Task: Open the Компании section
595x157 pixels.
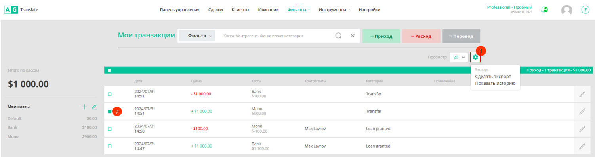Action: coord(268,10)
